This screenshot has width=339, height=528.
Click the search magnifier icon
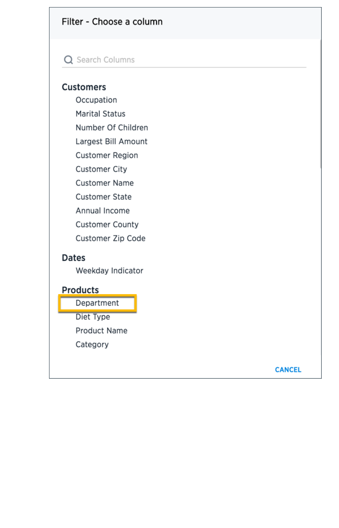(68, 60)
